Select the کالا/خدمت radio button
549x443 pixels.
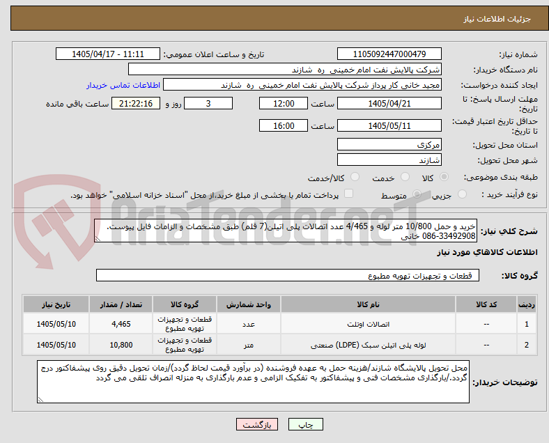coord(355,177)
